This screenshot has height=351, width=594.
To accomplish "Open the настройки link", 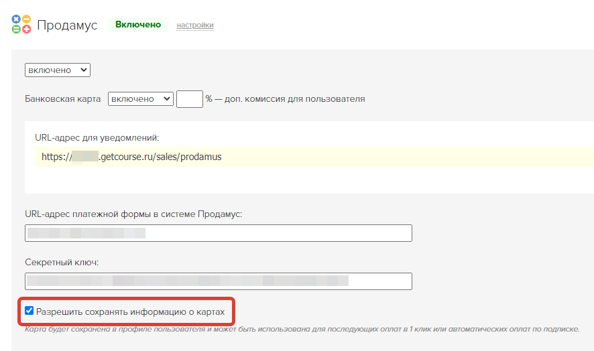I will click(x=194, y=25).
